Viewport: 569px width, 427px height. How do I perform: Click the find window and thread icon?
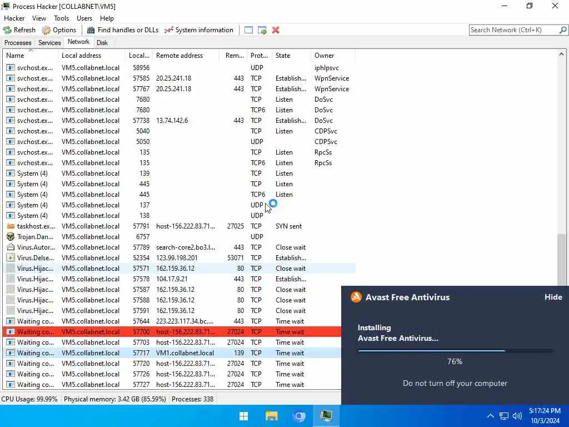pos(262,30)
